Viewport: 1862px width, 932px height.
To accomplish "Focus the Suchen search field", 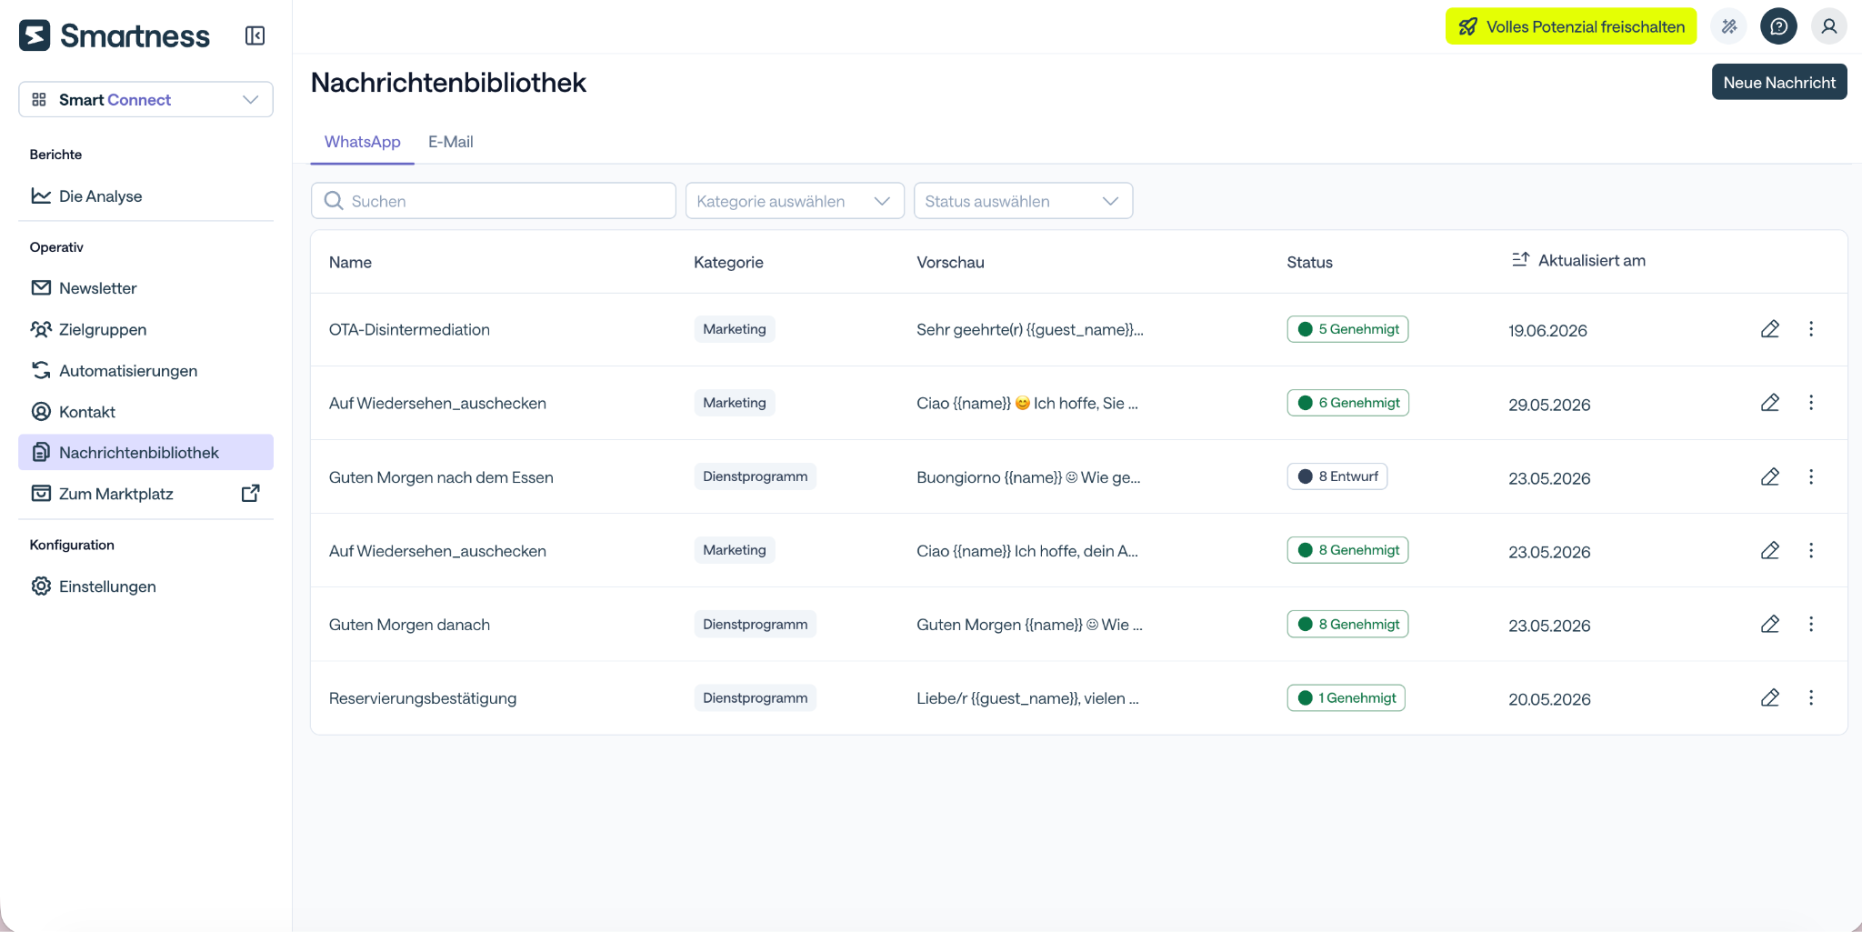I will tap(494, 201).
